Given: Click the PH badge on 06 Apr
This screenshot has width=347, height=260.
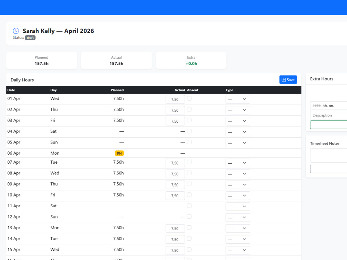Looking at the screenshot, I should click(119, 153).
